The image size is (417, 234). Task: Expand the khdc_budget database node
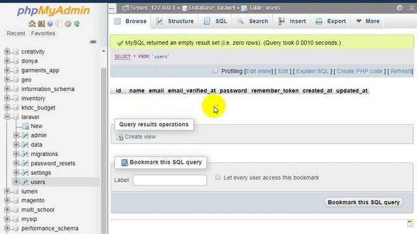click(7, 107)
